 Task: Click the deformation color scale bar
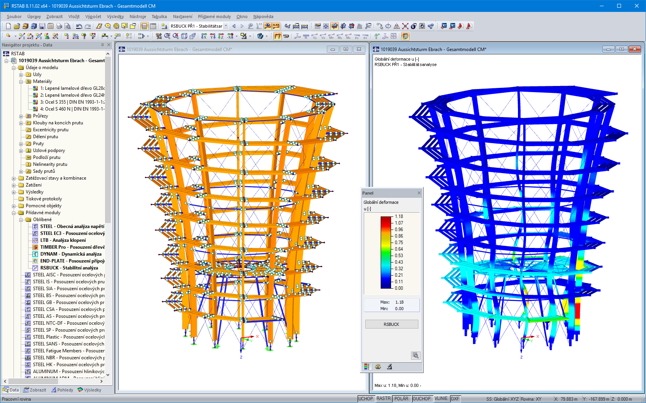(x=386, y=253)
